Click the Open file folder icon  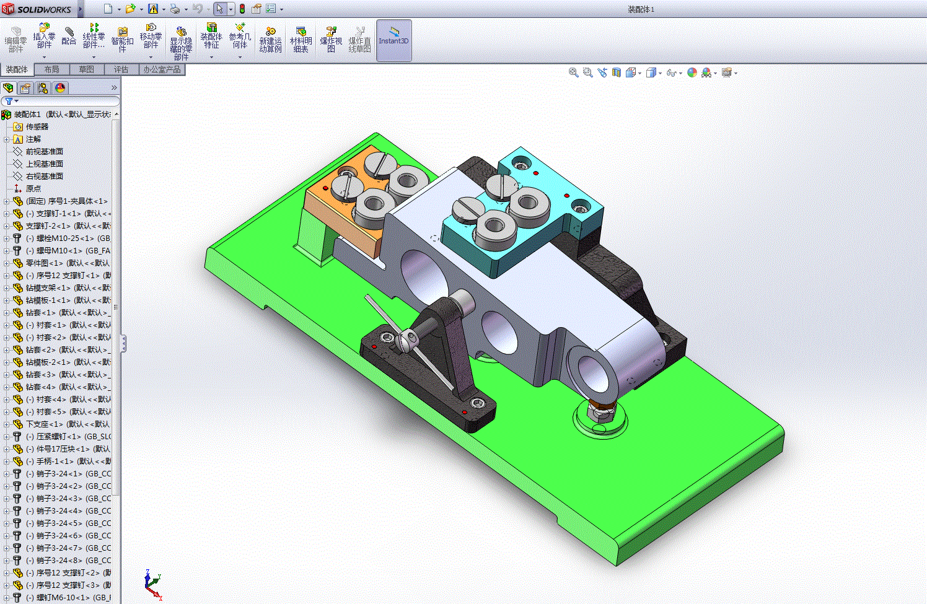point(131,9)
